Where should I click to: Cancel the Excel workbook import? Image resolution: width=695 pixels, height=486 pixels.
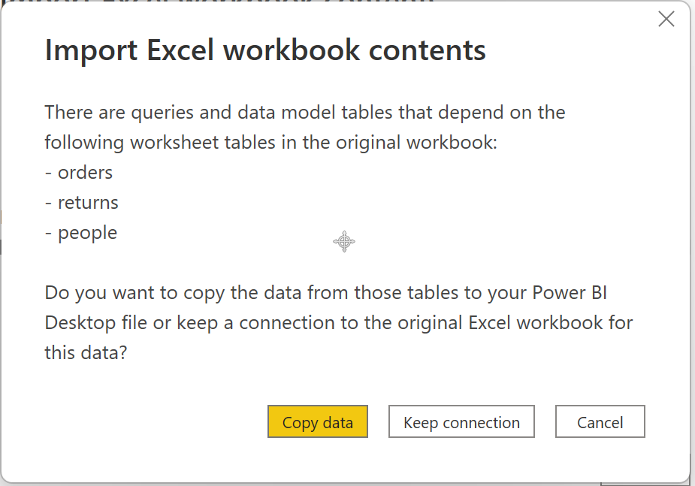(x=600, y=422)
